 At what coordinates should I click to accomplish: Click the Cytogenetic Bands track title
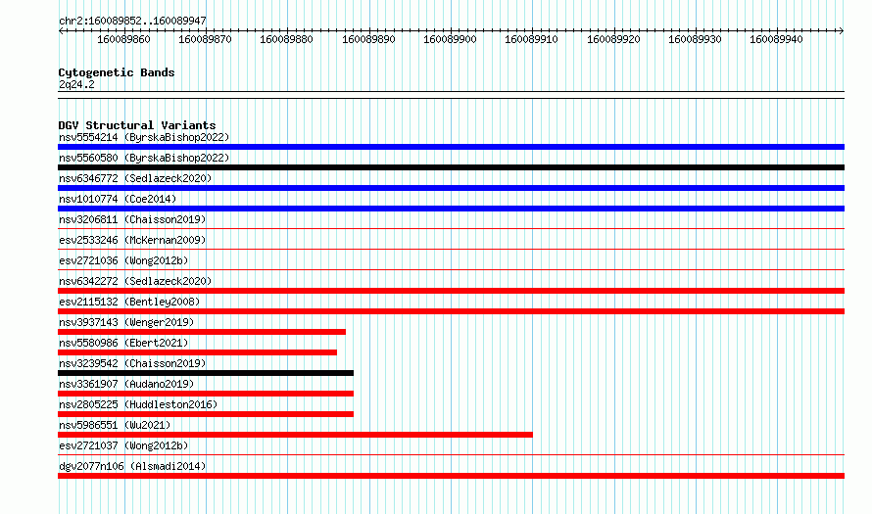(x=117, y=72)
